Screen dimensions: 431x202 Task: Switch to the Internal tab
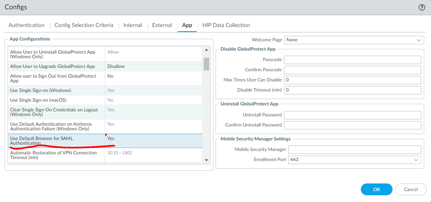click(133, 25)
